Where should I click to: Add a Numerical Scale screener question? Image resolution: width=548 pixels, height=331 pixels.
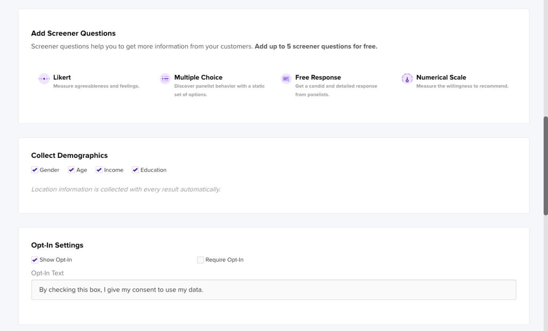[441, 77]
